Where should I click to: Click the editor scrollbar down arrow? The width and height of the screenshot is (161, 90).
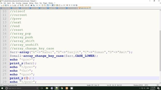(160, 83)
